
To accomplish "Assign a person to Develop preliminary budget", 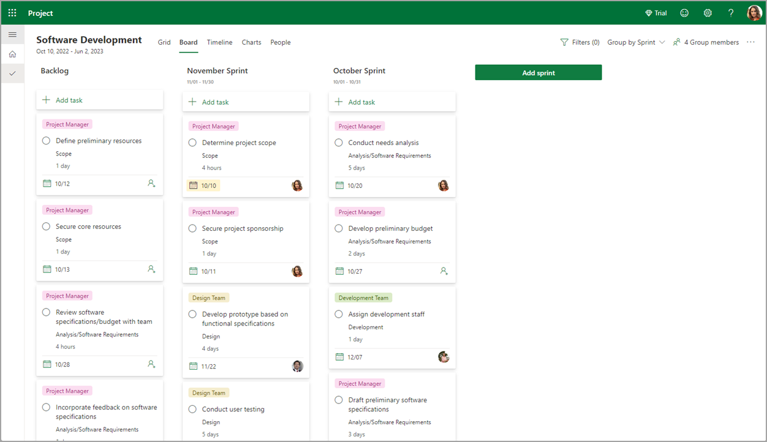I will pos(444,271).
